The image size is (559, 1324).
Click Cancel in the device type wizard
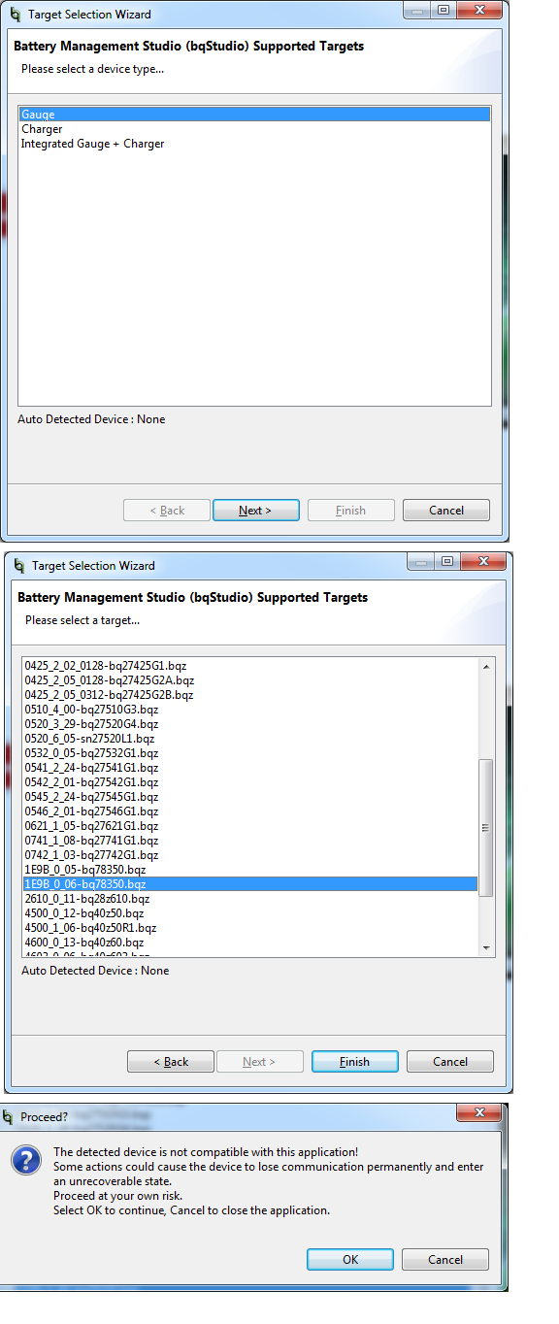point(446,511)
